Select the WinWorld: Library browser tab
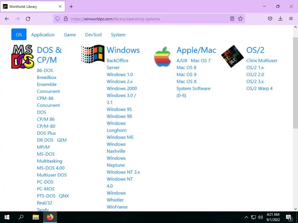The height and width of the screenshot is (223, 298). [x=33, y=7]
